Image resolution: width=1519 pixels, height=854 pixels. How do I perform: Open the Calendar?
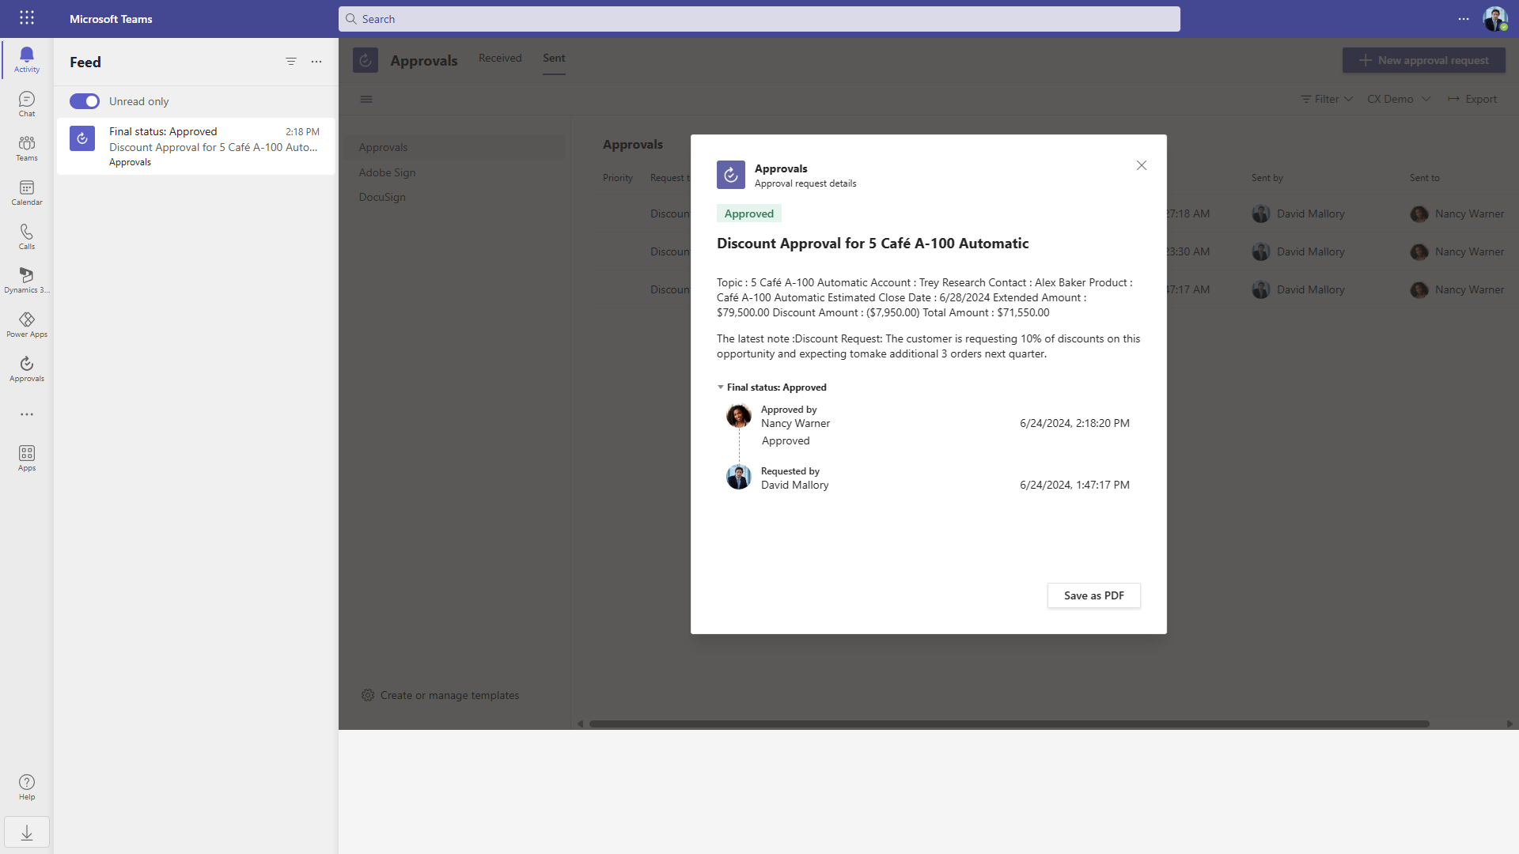point(26,193)
